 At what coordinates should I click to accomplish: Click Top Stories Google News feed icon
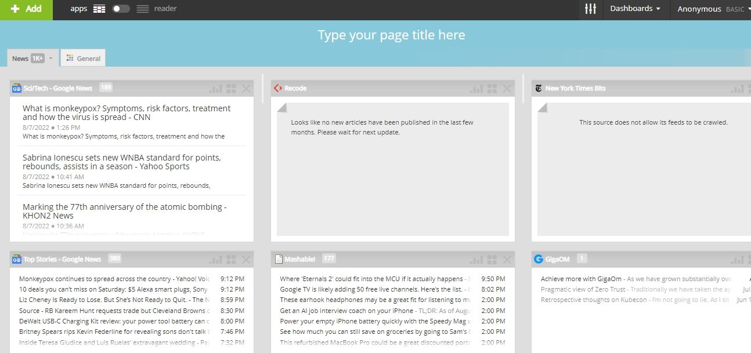coord(16,259)
